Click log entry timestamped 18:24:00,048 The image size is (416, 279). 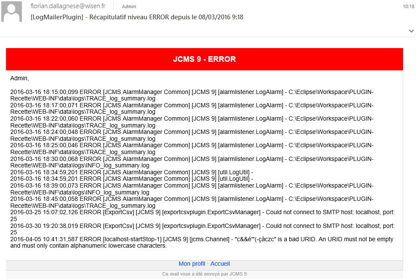tap(192, 135)
